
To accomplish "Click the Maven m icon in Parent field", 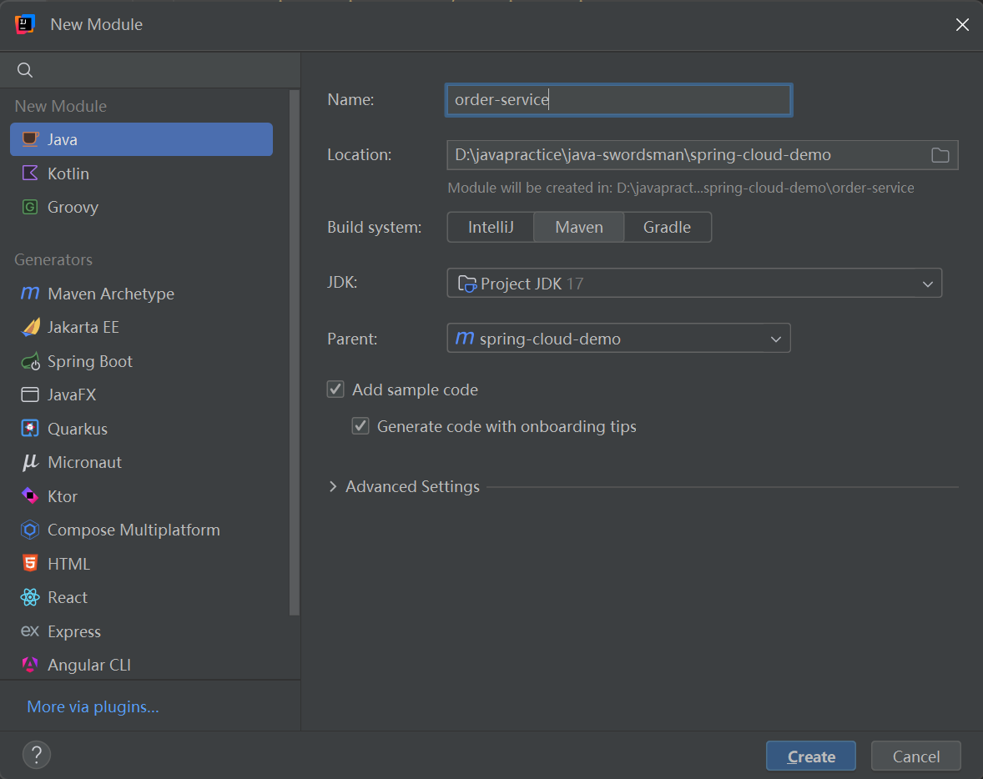I will click(x=465, y=339).
